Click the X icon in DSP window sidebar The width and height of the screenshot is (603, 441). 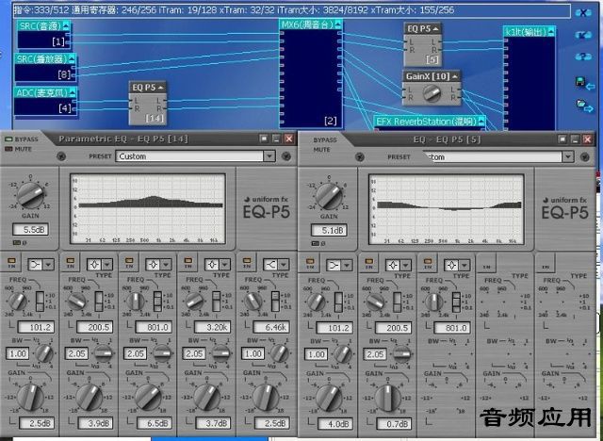(583, 12)
